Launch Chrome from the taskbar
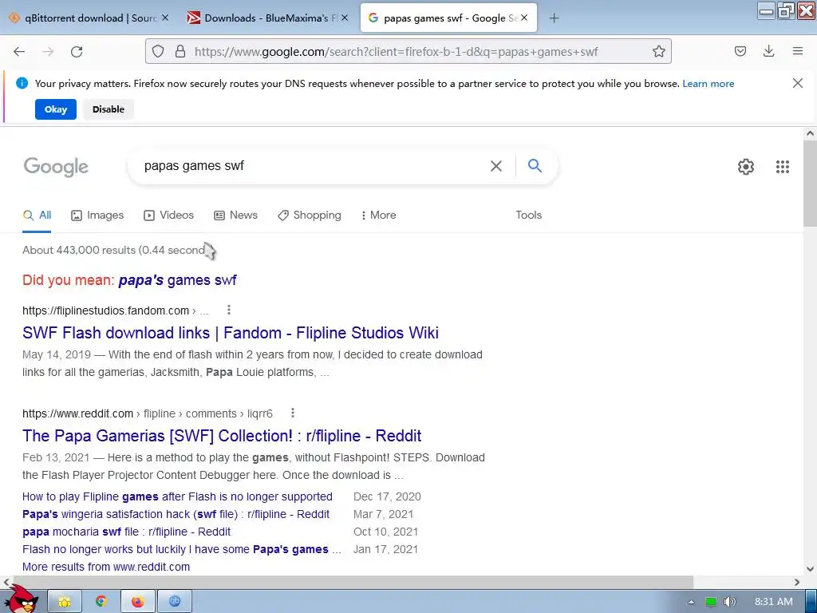The image size is (817, 613). coord(101,602)
